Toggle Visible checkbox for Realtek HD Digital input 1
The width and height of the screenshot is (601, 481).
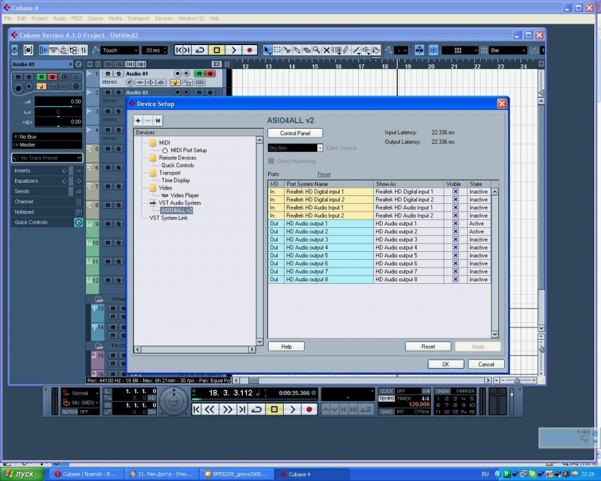coord(456,192)
